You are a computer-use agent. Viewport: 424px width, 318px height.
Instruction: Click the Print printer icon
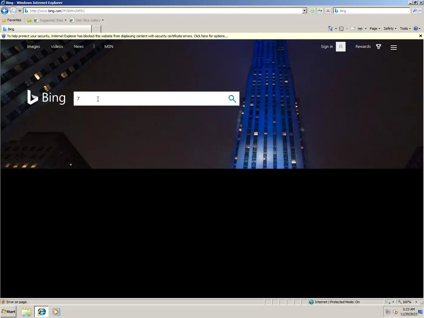click(360, 29)
